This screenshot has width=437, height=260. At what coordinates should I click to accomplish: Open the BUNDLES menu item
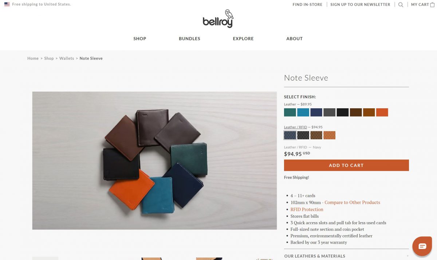189,39
